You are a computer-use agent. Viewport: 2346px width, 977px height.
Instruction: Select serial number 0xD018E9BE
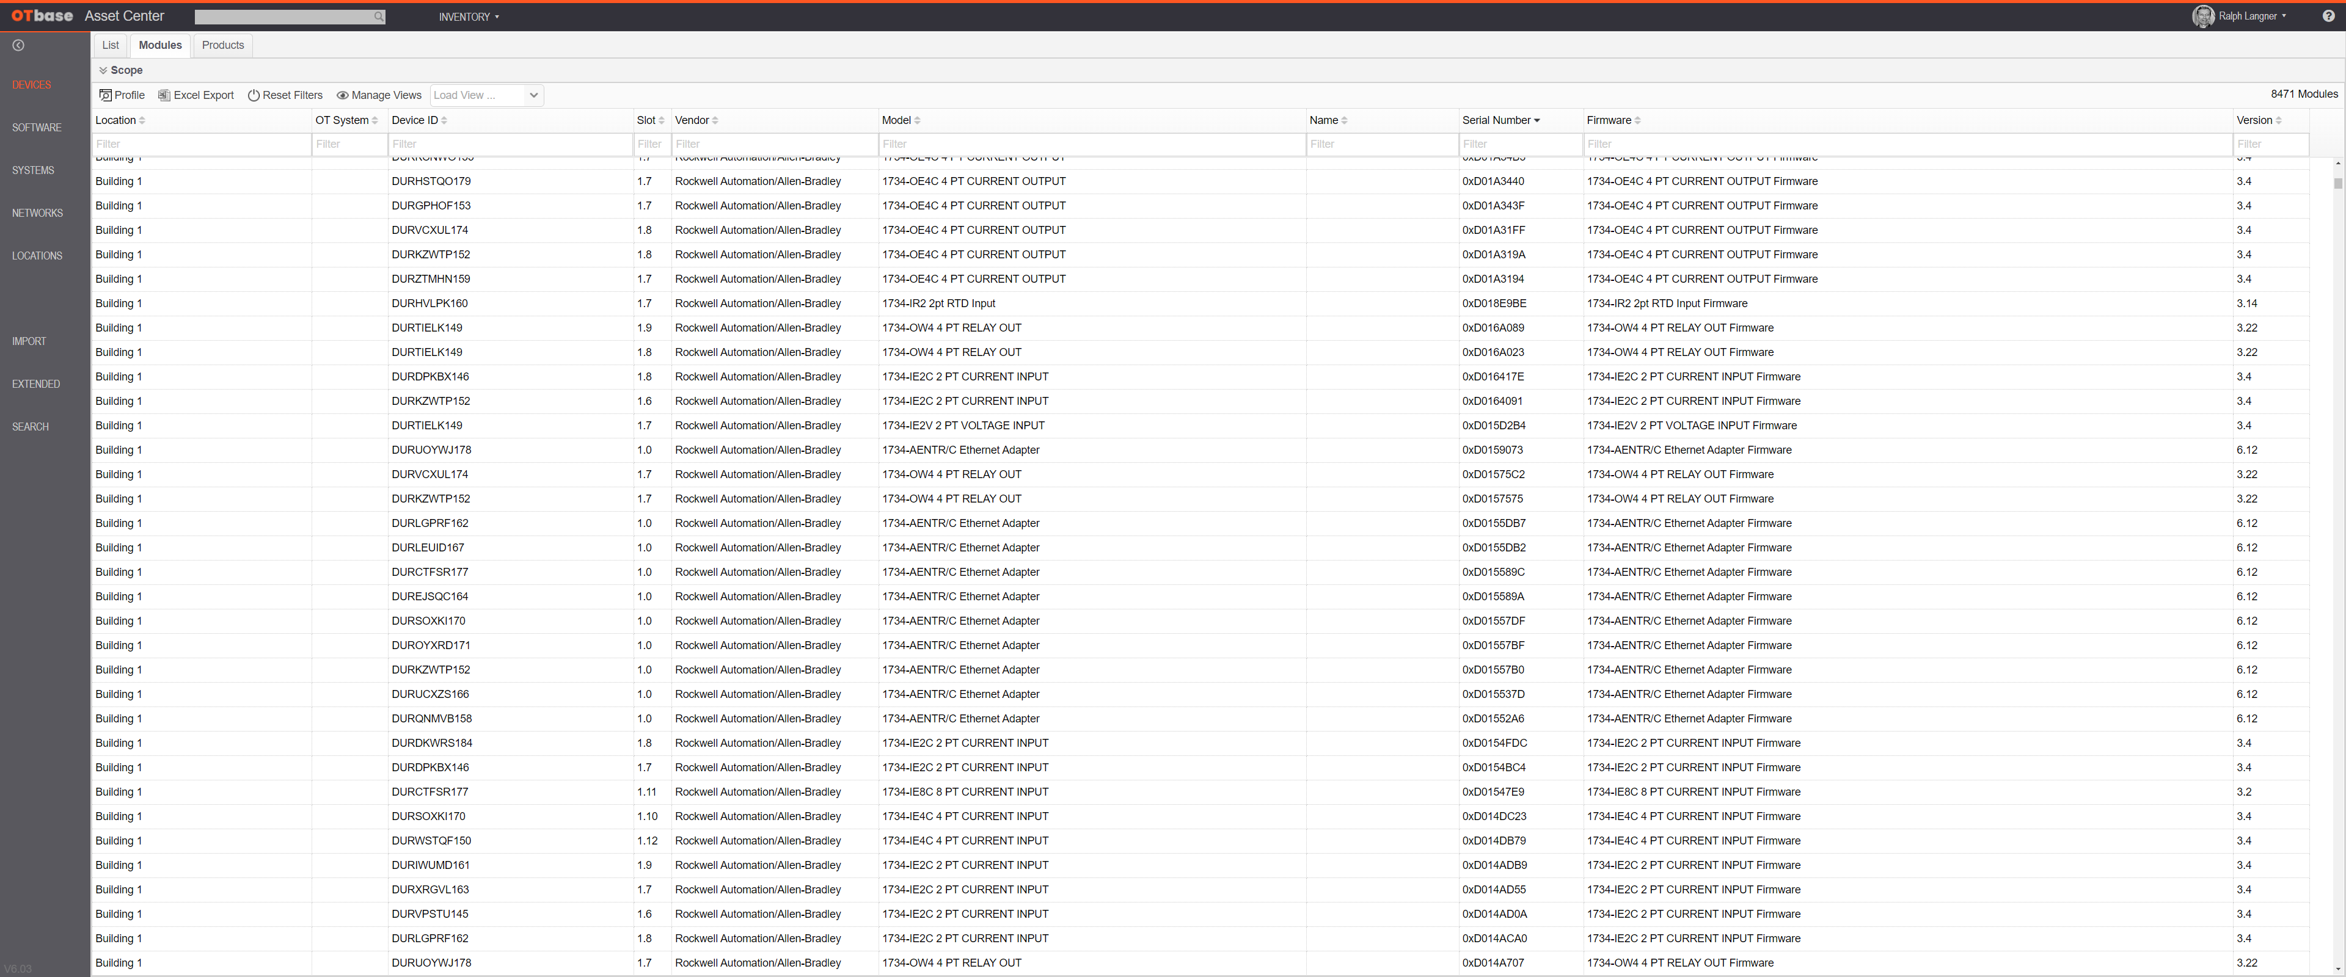[1494, 303]
